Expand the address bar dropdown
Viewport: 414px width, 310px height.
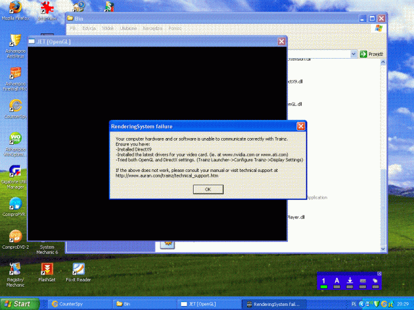355,53
